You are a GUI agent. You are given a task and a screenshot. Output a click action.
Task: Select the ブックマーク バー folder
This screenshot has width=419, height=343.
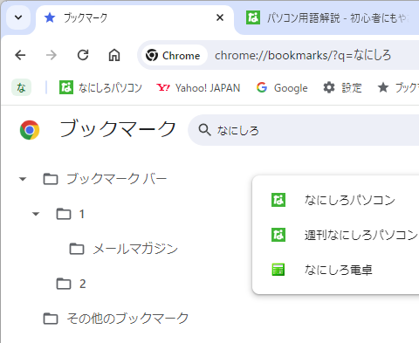pos(105,179)
